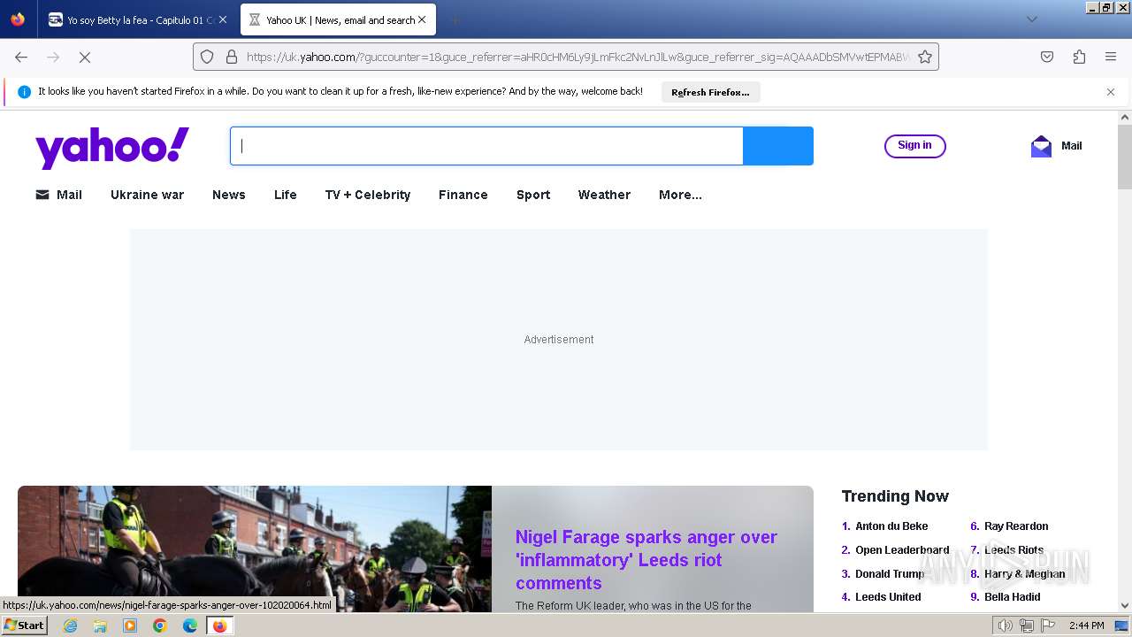Click the Refresh Firefox button
1132x637 pixels.
(x=710, y=92)
